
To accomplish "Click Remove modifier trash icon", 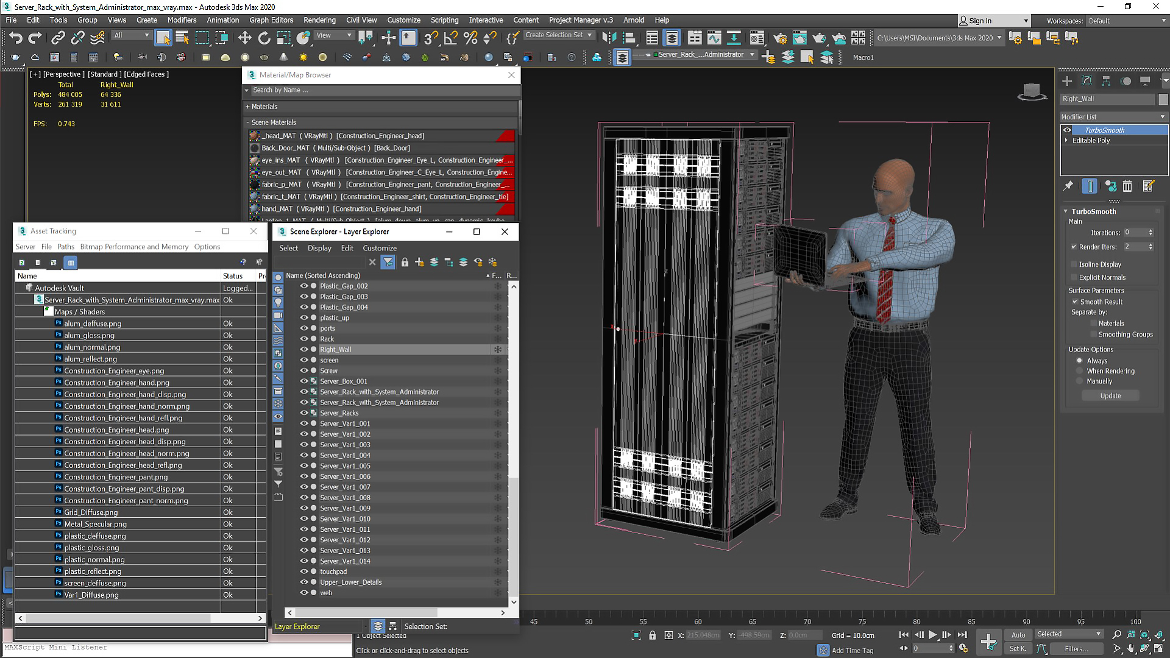I will [x=1127, y=186].
